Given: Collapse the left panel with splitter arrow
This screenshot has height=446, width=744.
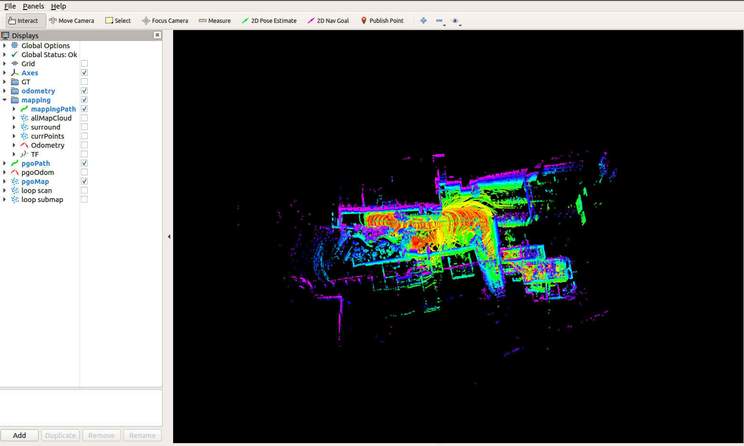Looking at the screenshot, I should [169, 236].
